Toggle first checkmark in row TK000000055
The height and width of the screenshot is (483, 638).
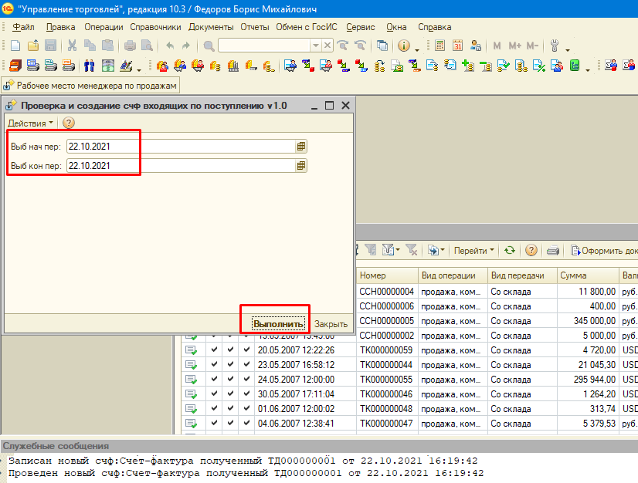215,380
